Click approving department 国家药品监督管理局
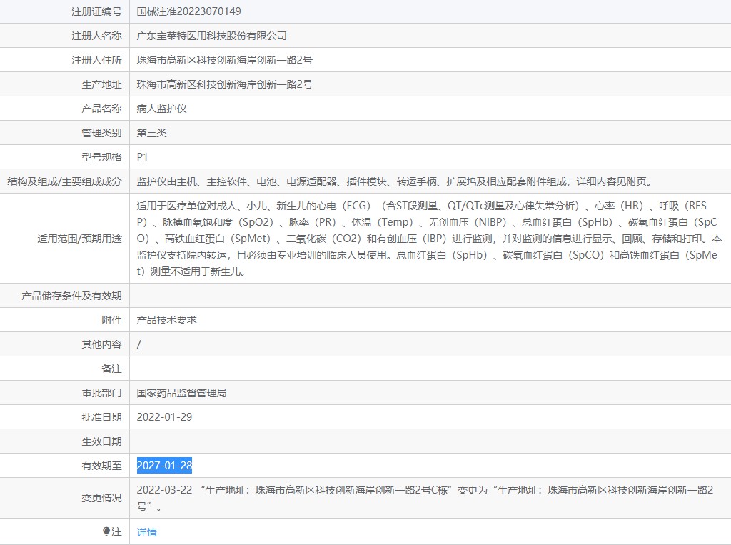Screen dimensions: 731x545 click(x=181, y=393)
